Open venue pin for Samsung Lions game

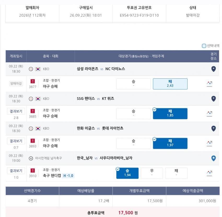pos(213,69)
